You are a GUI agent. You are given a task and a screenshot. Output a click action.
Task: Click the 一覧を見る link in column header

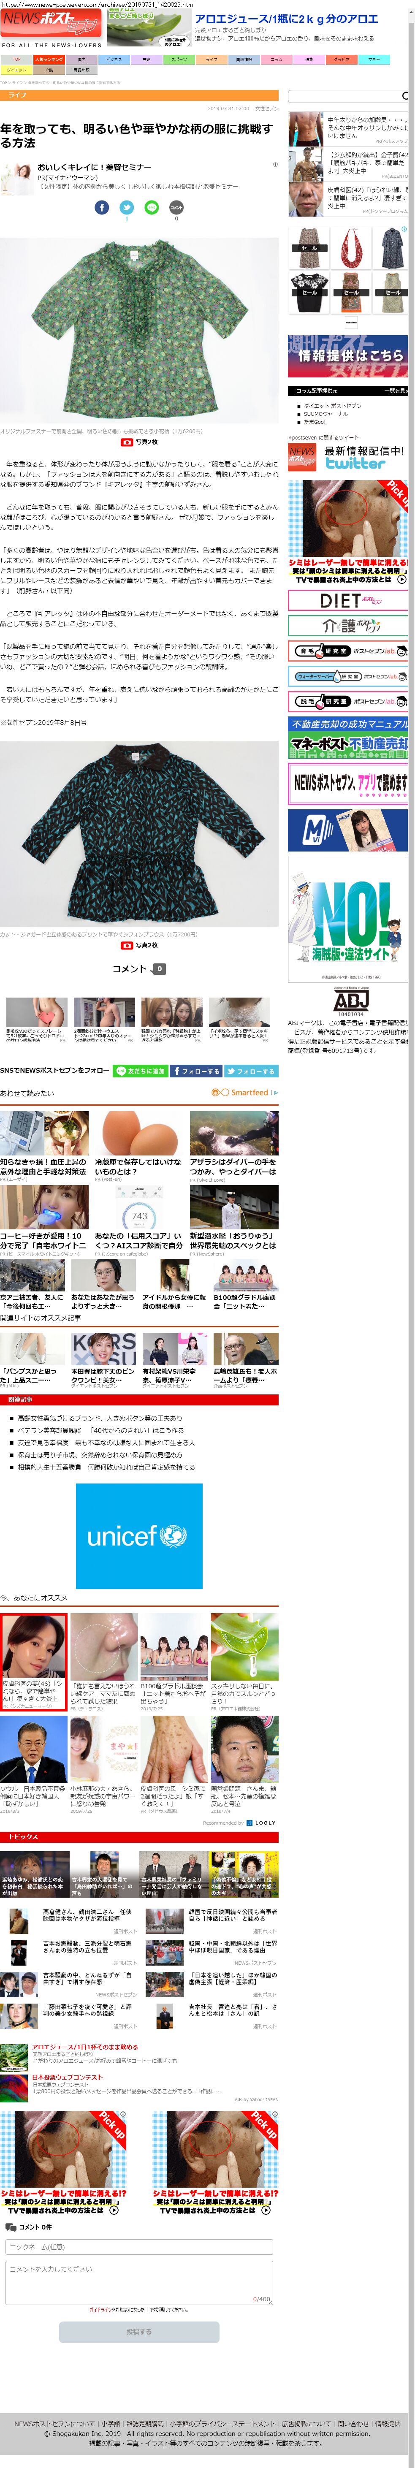click(x=396, y=391)
